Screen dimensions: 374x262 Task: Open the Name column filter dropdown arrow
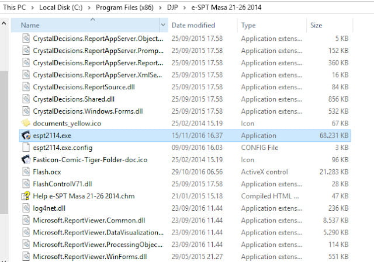coord(164,25)
